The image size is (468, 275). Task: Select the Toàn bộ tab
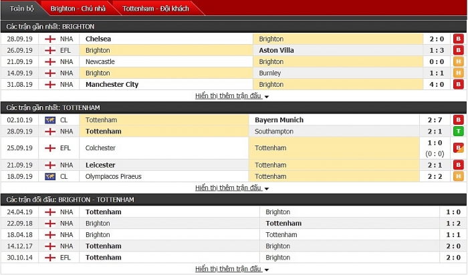pos(20,9)
